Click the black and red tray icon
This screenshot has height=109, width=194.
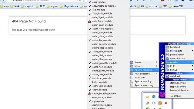pyautogui.click(x=166, y=103)
